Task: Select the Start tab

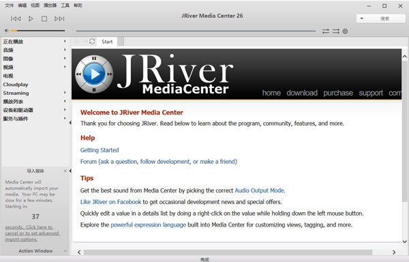Action: (x=107, y=42)
